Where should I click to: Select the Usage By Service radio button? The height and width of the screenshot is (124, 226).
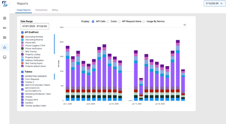pyautogui.click(x=144, y=22)
